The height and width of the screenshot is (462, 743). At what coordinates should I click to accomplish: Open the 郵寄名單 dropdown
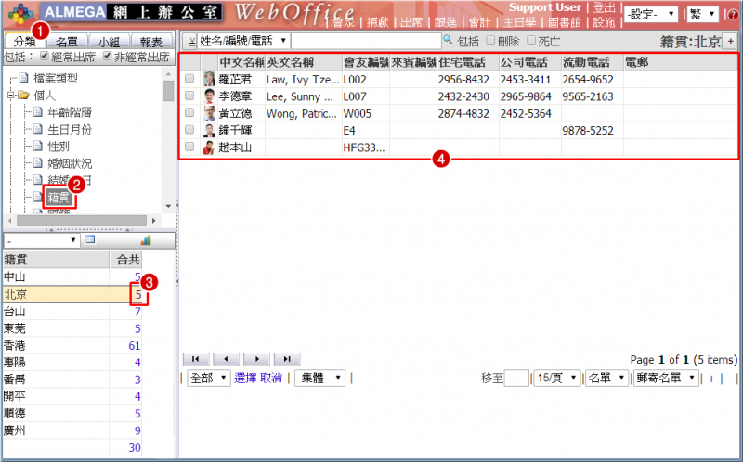[x=665, y=379]
